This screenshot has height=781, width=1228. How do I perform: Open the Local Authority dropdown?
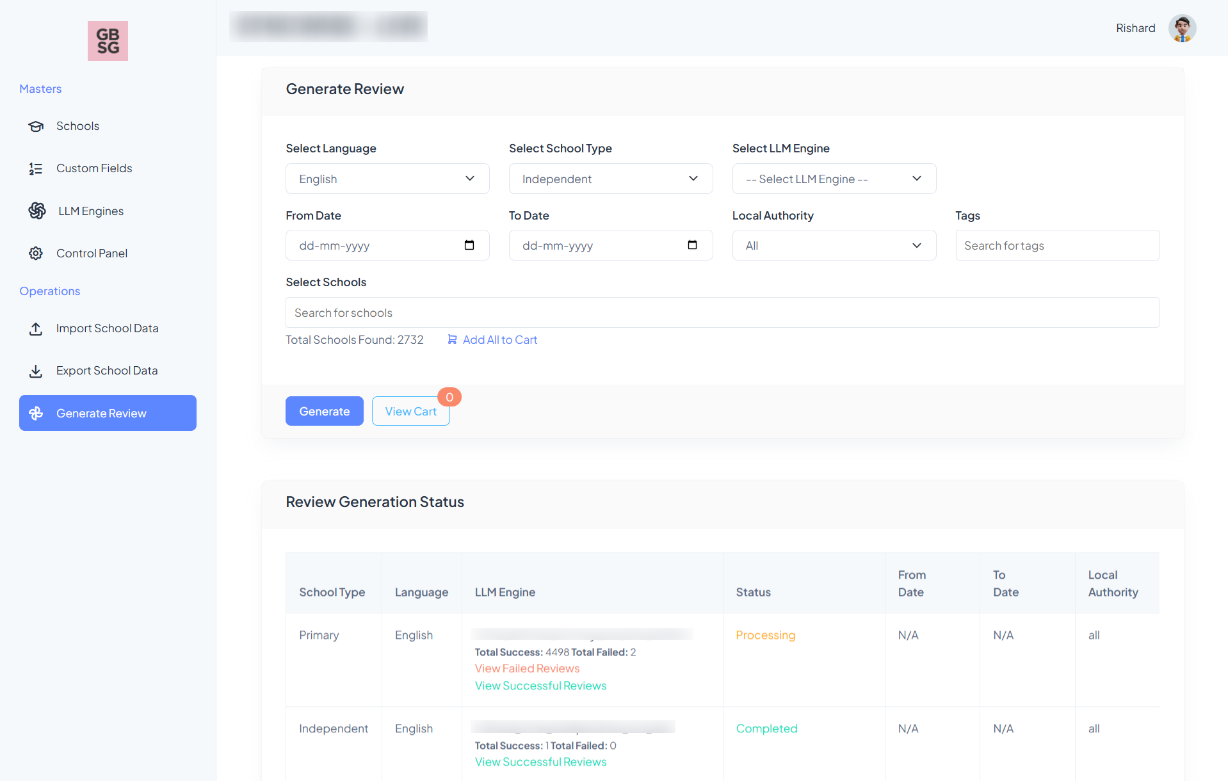[x=834, y=245]
